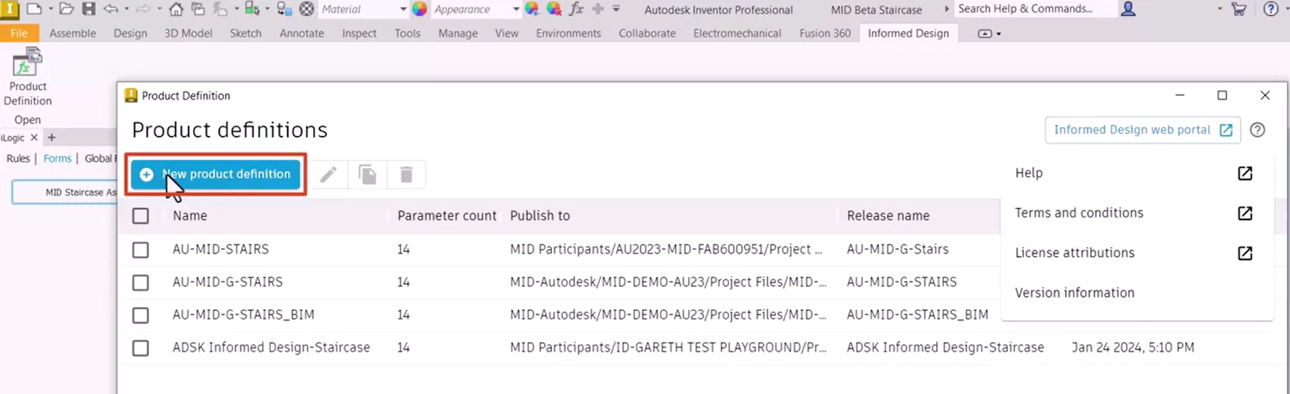Open Help external link icon

pos(1245,173)
